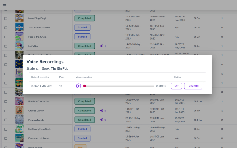Select the checkbox for Charles Darwin
This screenshot has width=237, height=148.
coord(6,111)
